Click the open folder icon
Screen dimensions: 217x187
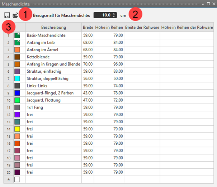click(x=15, y=15)
